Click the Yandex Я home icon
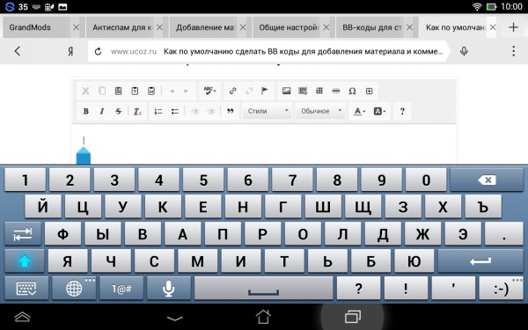Image resolution: width=528 pixels, height=330 pixels. [x=70, y=51]
